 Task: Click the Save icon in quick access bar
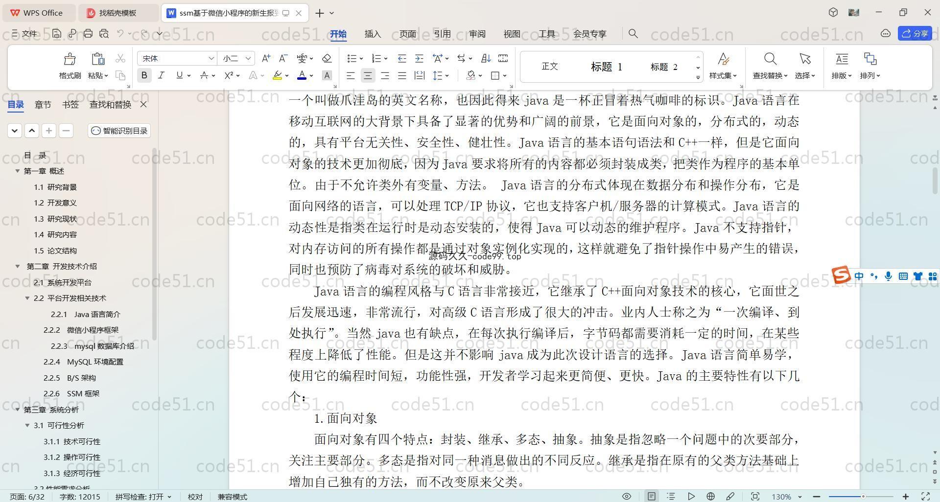click(x=57, y=33)
